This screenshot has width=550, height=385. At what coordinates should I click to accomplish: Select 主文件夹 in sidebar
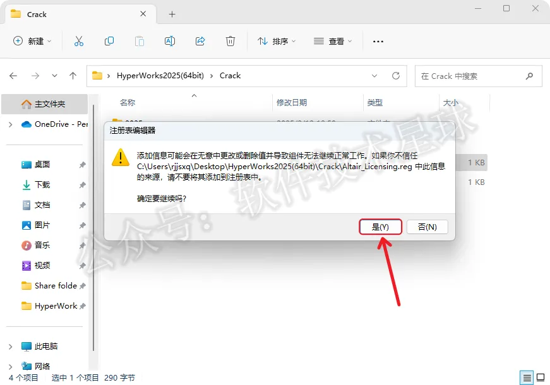tap(45, 104)
